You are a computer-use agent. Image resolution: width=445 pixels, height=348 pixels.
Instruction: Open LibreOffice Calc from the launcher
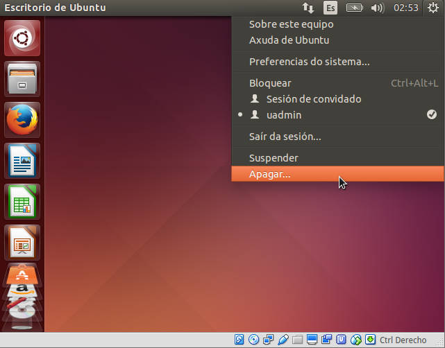tap(22, 202)
